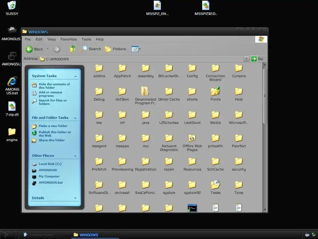Viewport: 318px width, 239px height.
Task: Select the Downloaded Program Files folder
Action: tap(145, 96)
